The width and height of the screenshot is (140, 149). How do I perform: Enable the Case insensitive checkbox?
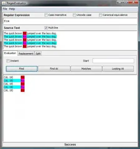(x=46, y=15)
